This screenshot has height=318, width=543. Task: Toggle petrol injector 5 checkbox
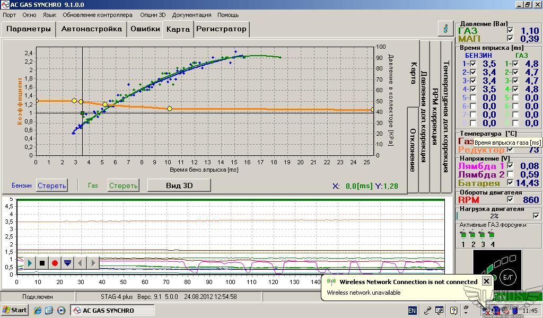[x=473, y=98]
